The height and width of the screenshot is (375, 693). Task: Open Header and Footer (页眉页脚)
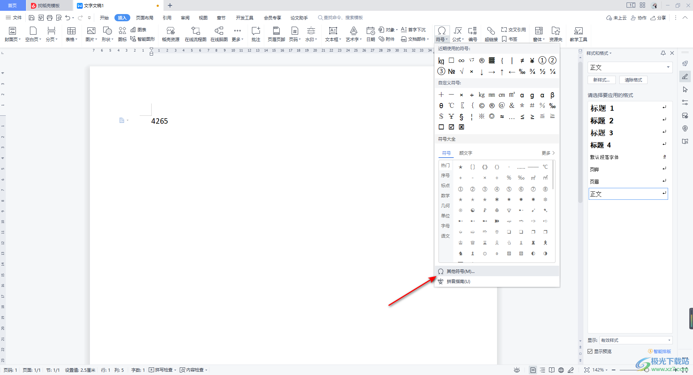coord(276,34)
